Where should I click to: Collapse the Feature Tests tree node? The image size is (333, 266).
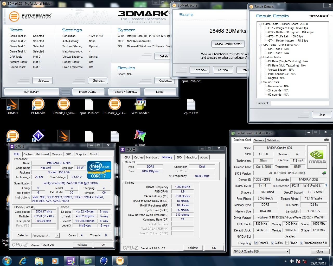tap(260, 57)
